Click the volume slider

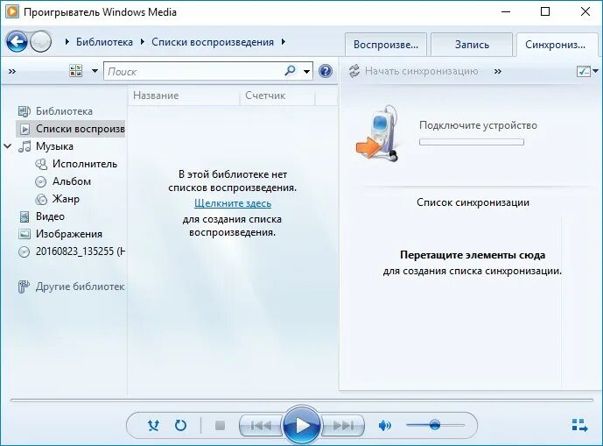(435, 425)
